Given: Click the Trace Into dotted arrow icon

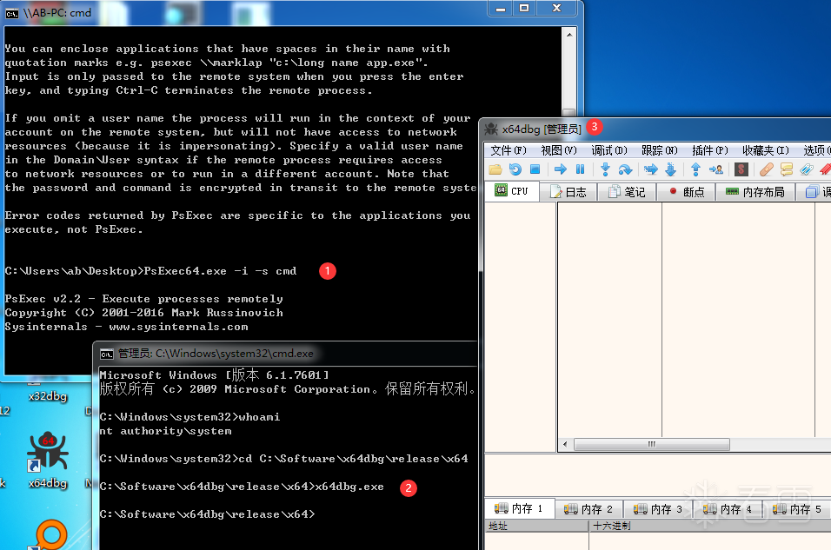Looking at the screenshot, I should click(651, 169).
